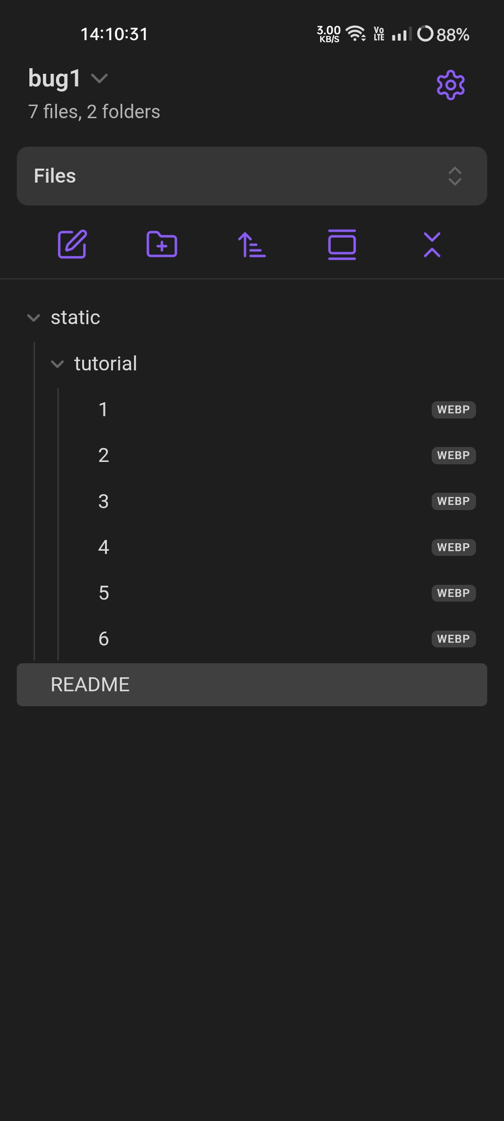Open the tab switcher view icon
Image resolution: width=504 pixels, height=1121 pixels.
pyautogui.click(x=342, y=244)
